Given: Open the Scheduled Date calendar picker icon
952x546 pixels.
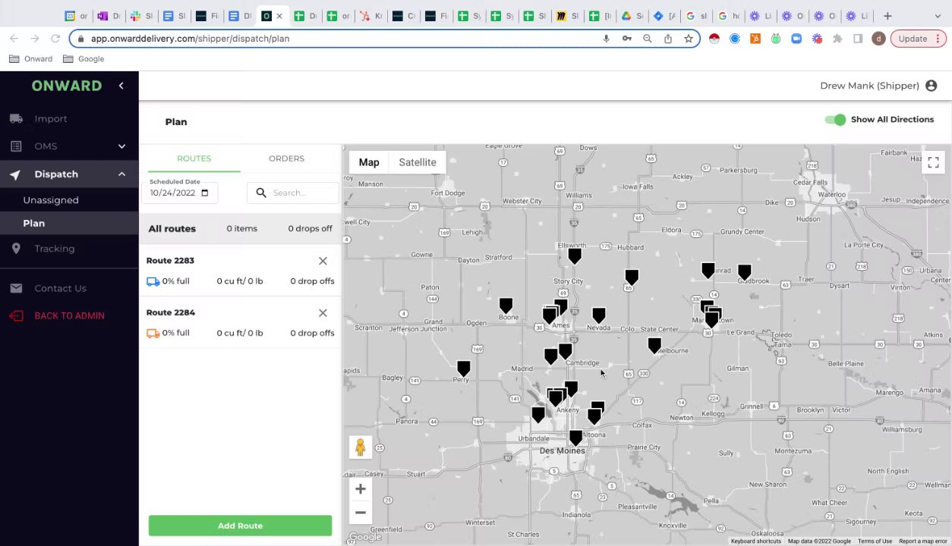Looking at the screenshot, I should point(204,193).
